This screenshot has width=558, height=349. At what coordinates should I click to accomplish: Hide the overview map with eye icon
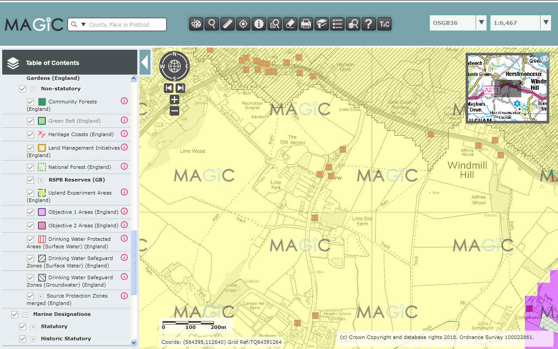pyautogui.click(x=544, y=59)
